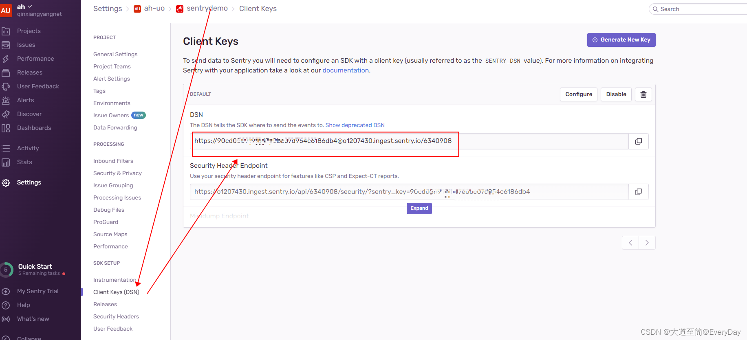Open Environments menu item
This screenshot has width=747, height=340.
(112, 103)
